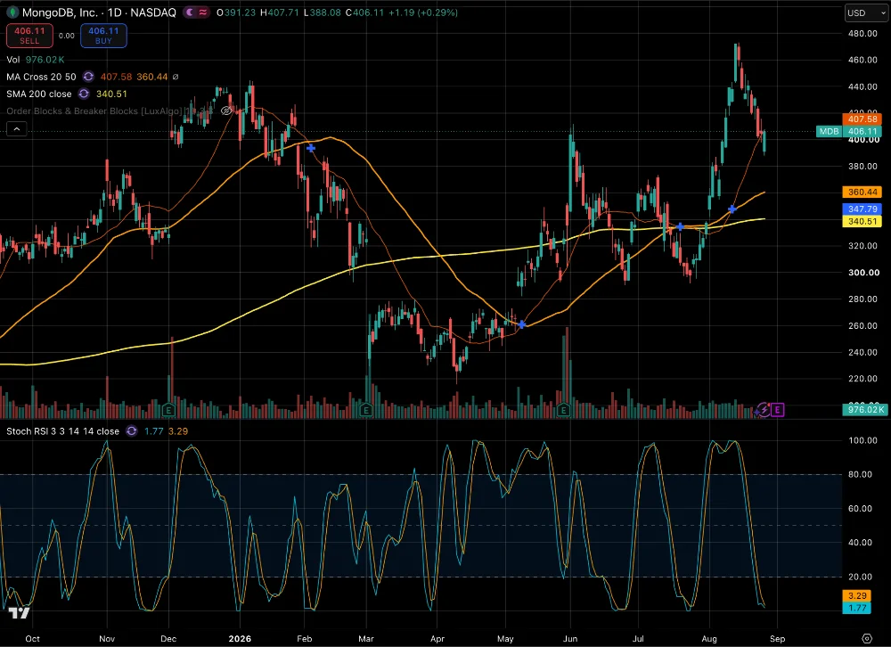891x647 pixels.
Task: Select the Order Blocks & Breaker Blocks legend
Action: coord(94,111)
